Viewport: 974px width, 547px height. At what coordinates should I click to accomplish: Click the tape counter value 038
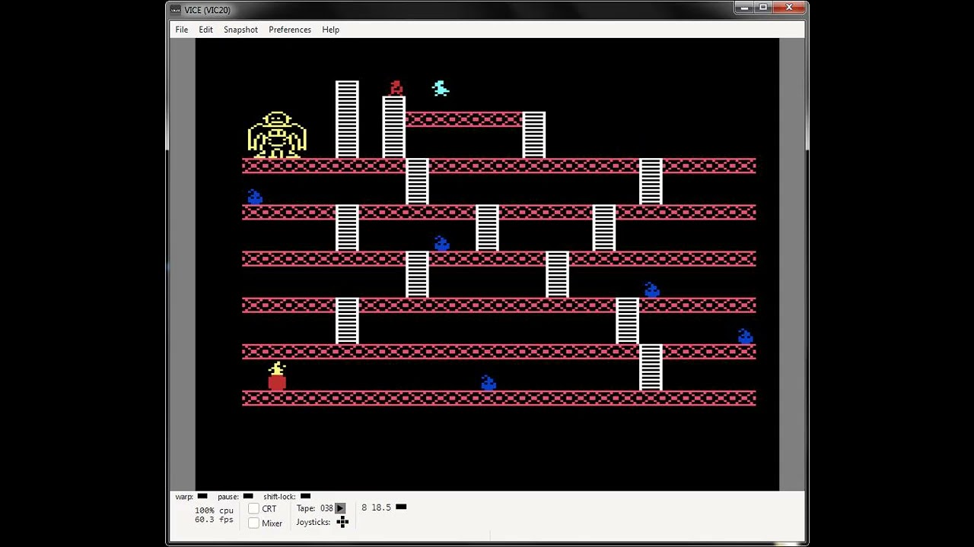[326, 508]
